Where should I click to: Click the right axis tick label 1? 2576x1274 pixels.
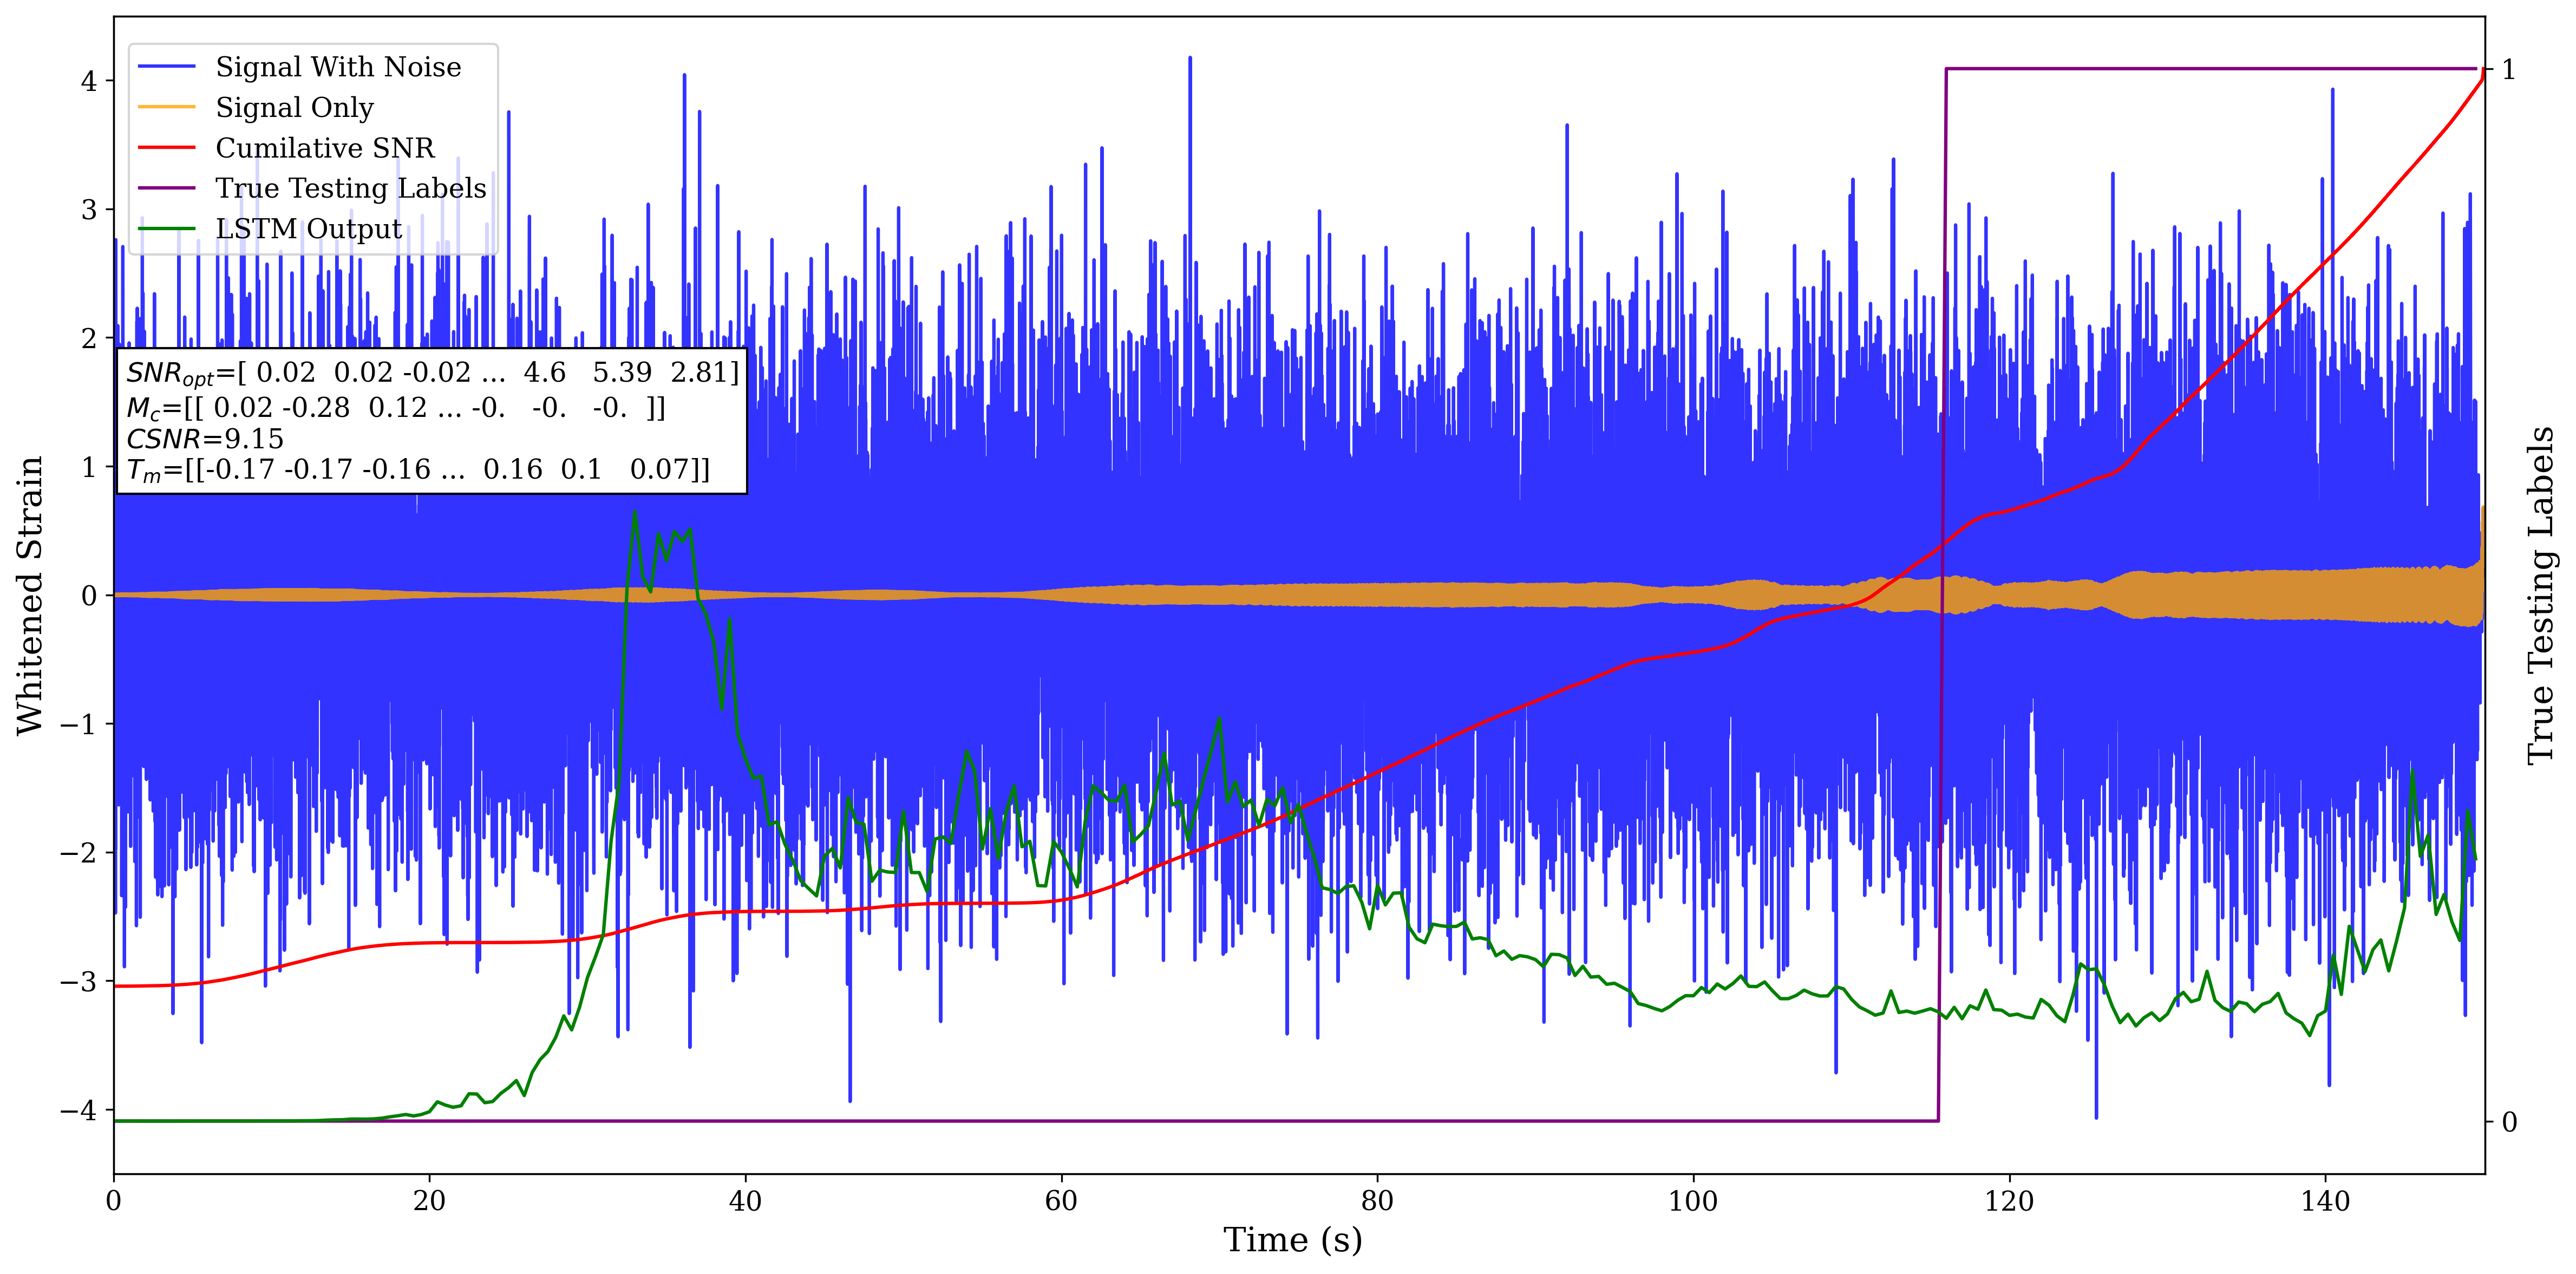(x=2508, y=70)
